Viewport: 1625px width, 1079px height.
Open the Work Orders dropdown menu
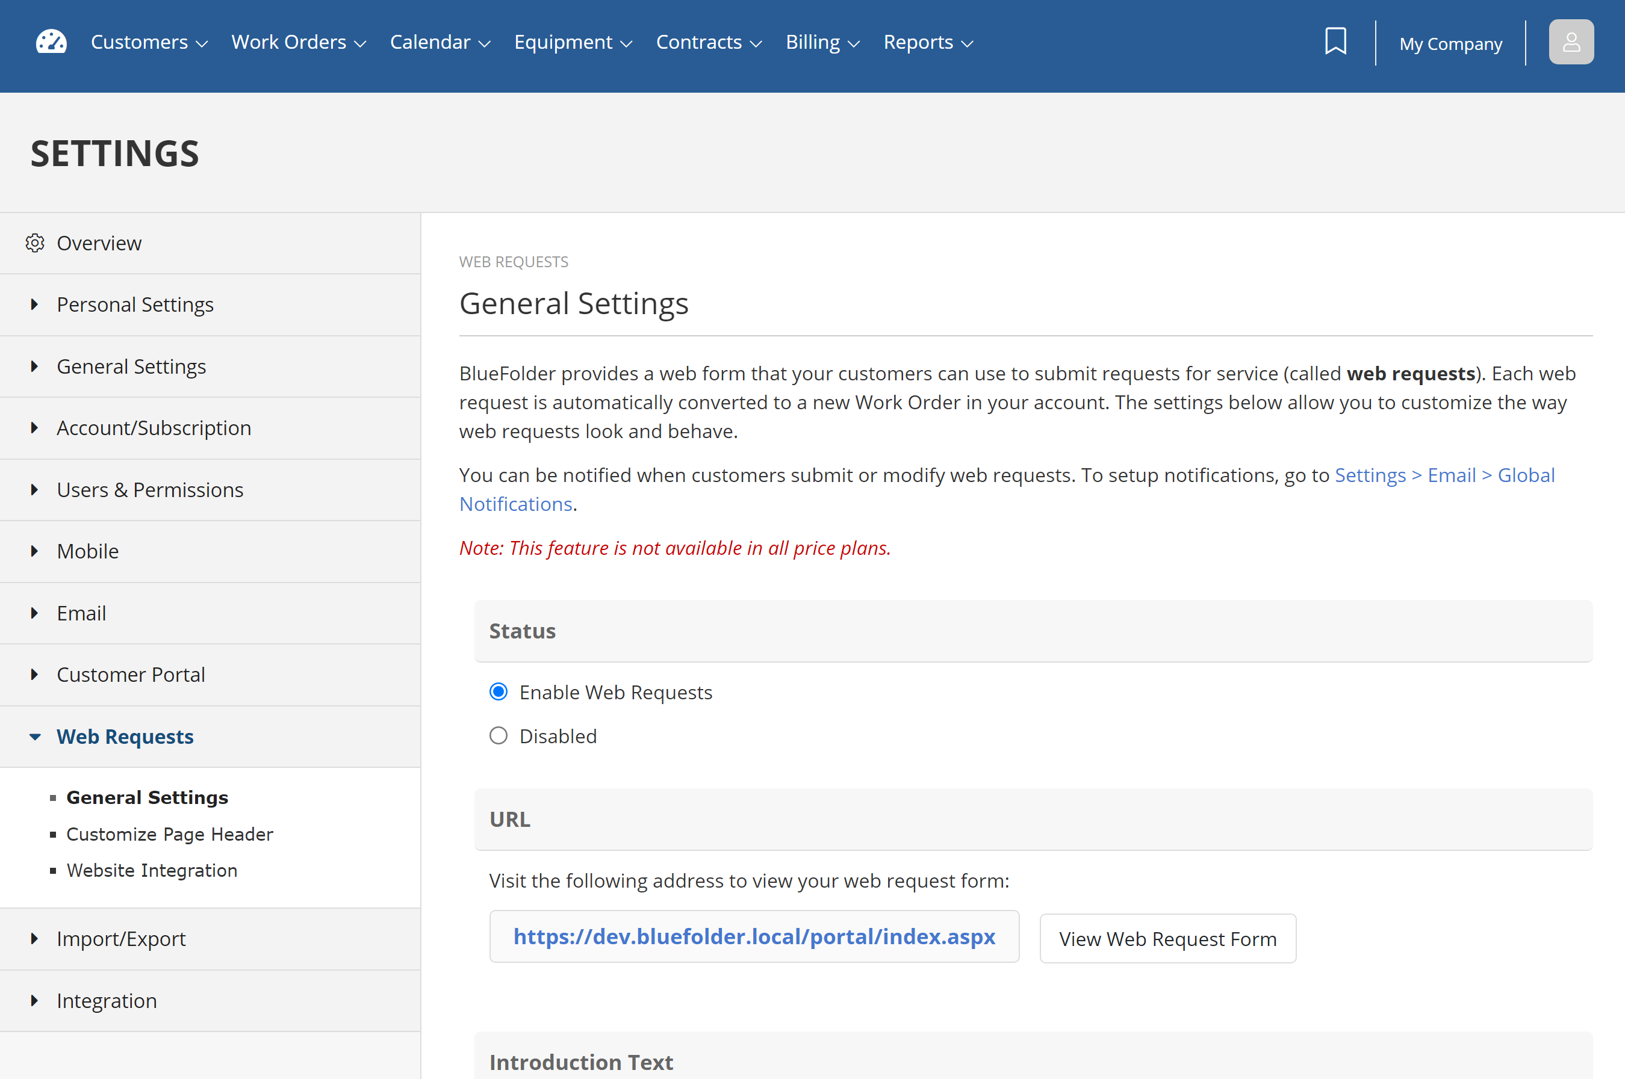[299, 42]
